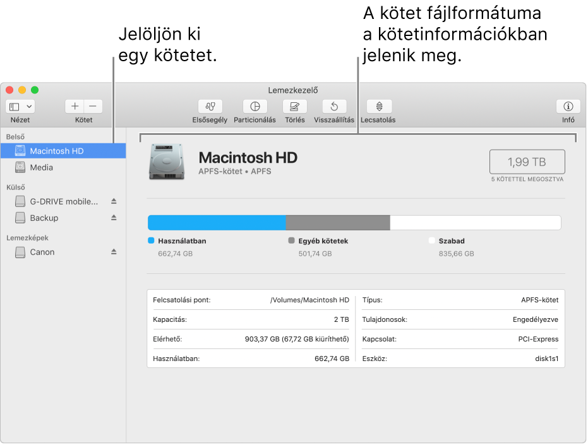Click the Kapacitás 2 TB value
Viewport: 588px width, 445px height.
341,319
